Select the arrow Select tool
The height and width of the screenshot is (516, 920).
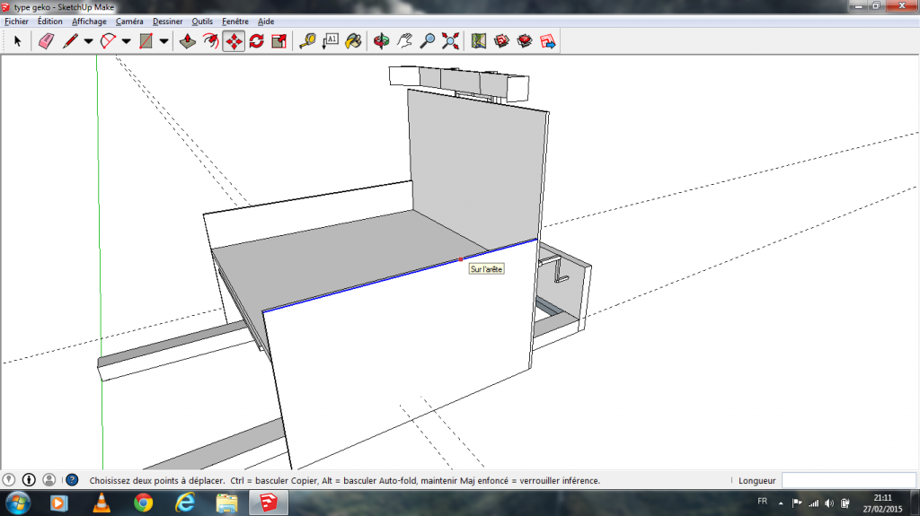17,41
